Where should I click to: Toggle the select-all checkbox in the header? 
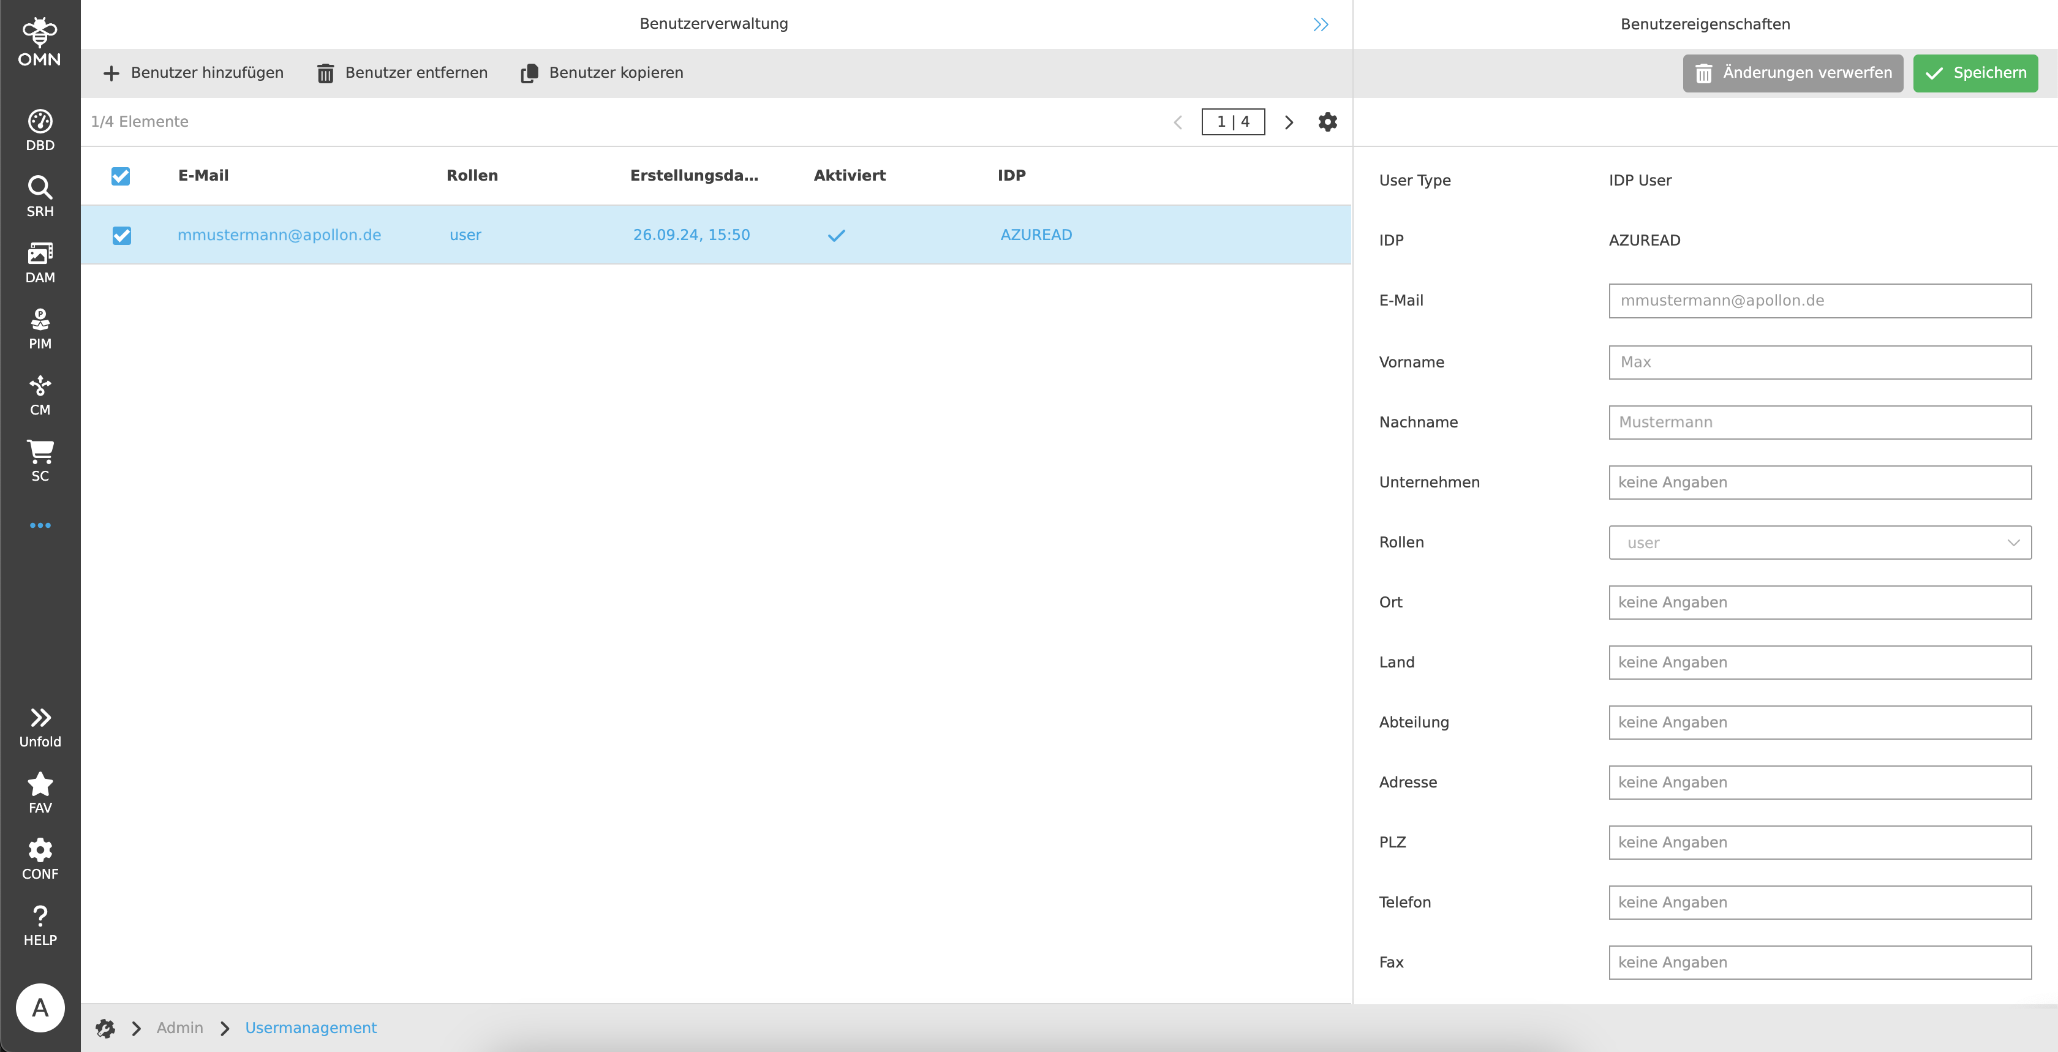click(x=121, y=176)
